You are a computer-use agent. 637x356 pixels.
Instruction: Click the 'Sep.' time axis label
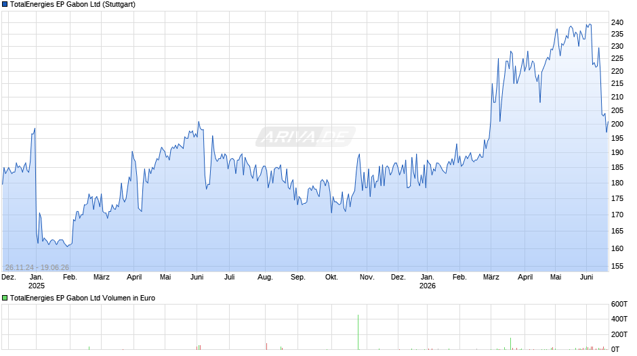tap(297, 277)
